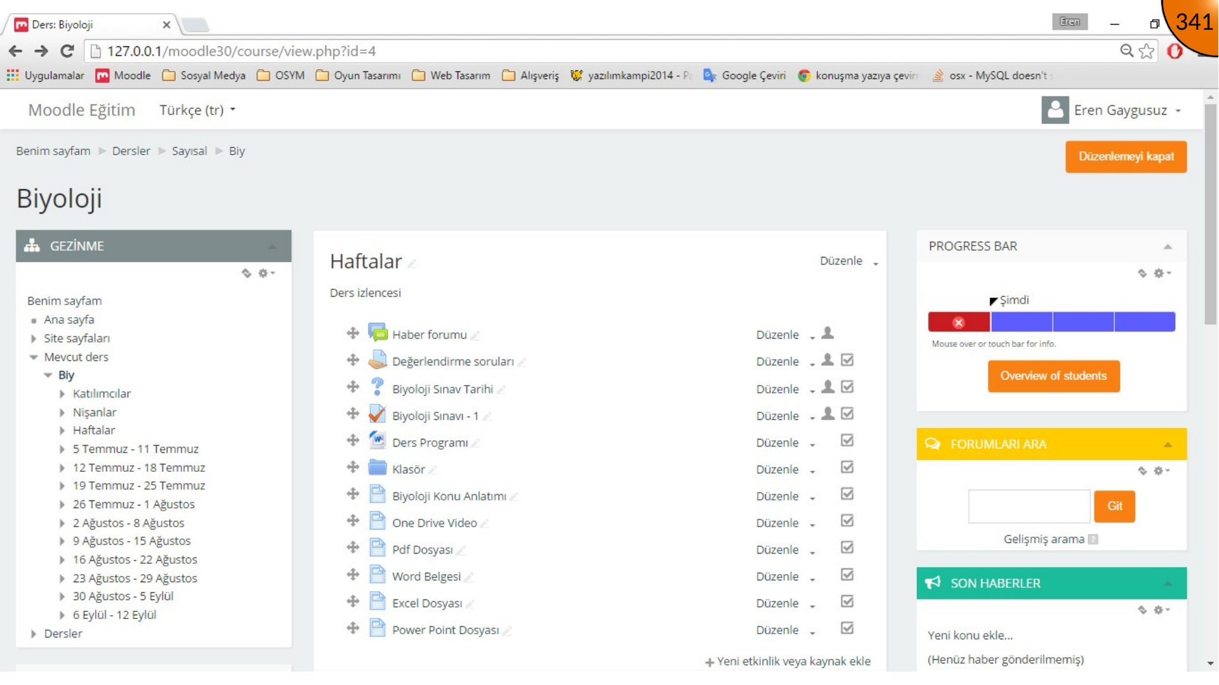Click the group mode icon for Değerlendirme soruları

click(x=827, y=360)
